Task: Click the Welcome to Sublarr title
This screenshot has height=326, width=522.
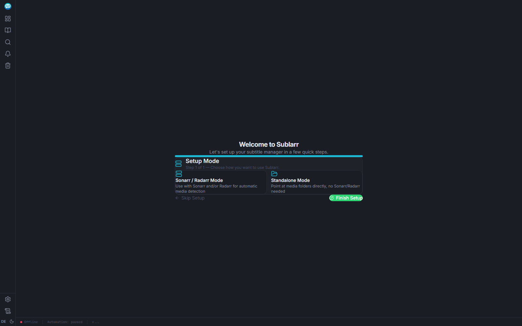Action: pos(269,144)
